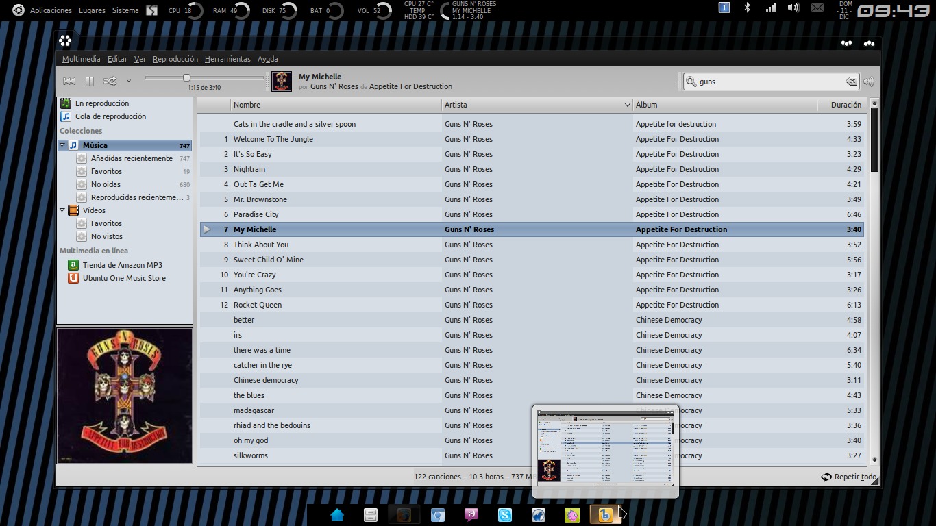The image size is (936, 526).
Task: Go to previous track in Banshee
Action: (x=69, y=82)
